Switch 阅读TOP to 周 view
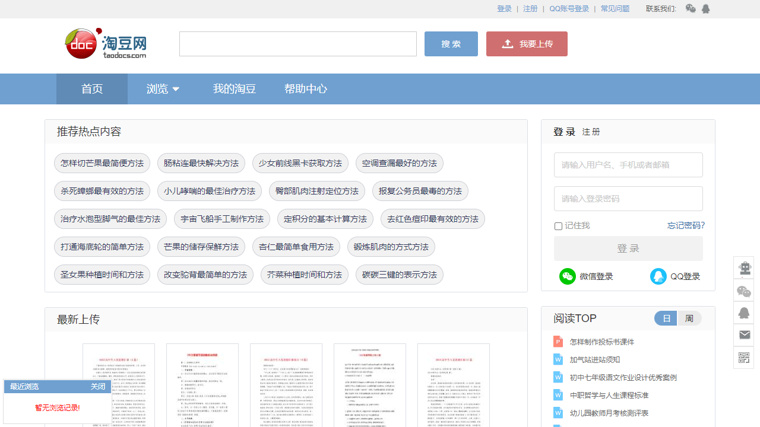This screenshot has width=760, height=427. tap(689, 318)
